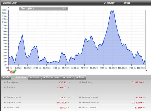151x111 pixels.
Task: Select the red end marker on axis
Action: click(146, 70)
